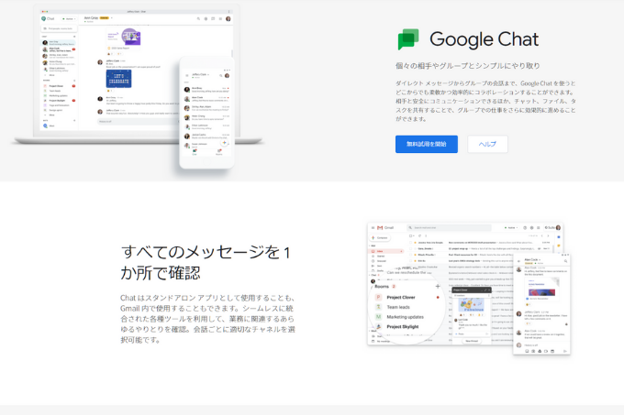Click the plus icon beside Rooms
Viewport: 624px width, 415px height.
pos(438,286)
